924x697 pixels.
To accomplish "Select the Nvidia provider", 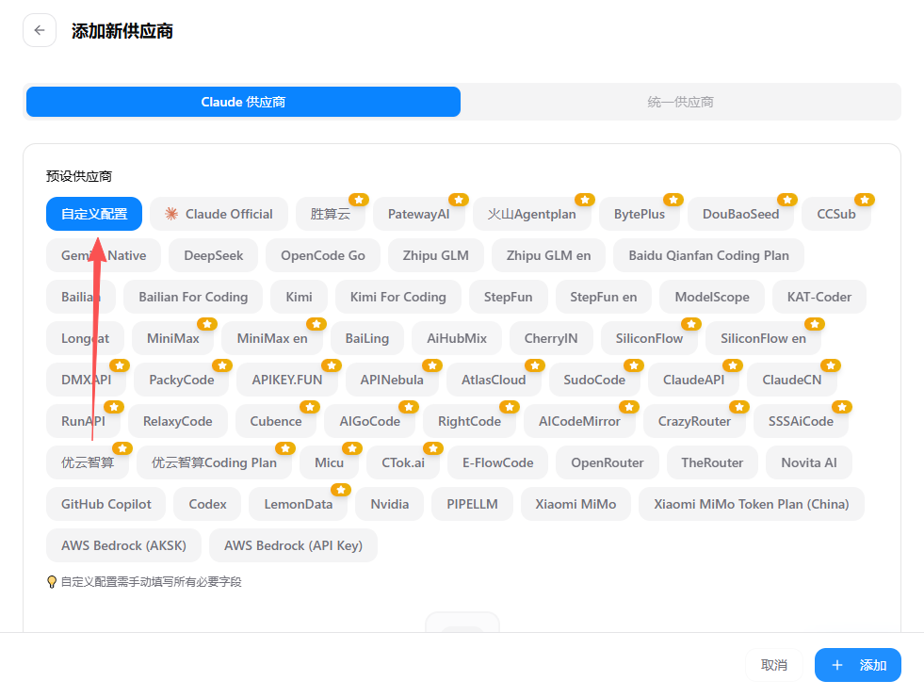I will (390, 504).
